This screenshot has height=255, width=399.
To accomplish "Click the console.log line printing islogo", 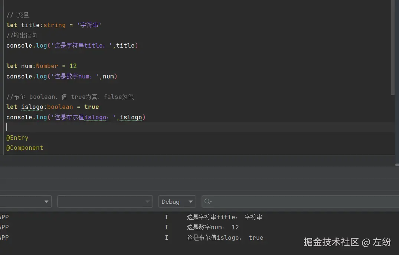I will 76,117.
